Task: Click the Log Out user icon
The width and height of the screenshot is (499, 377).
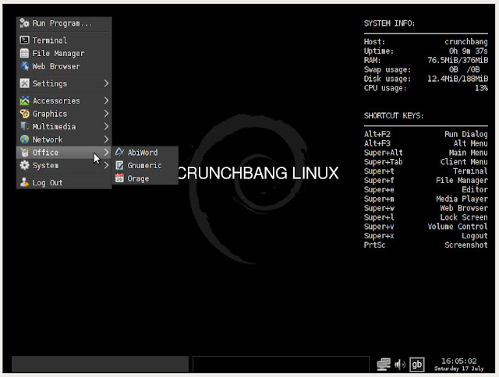Action: pyautogui.click(x=24, y=182)
